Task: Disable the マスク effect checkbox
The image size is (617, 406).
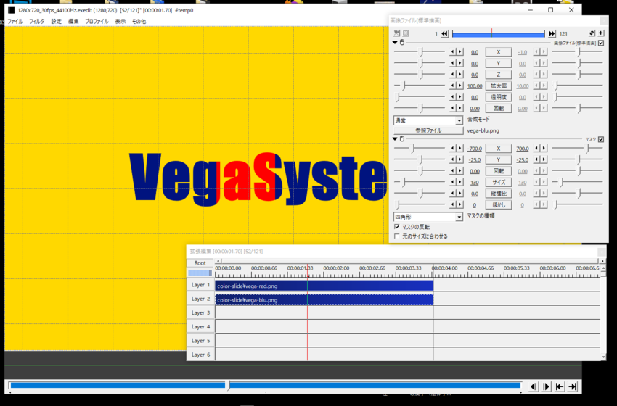Action: click(x=601, y=139)
